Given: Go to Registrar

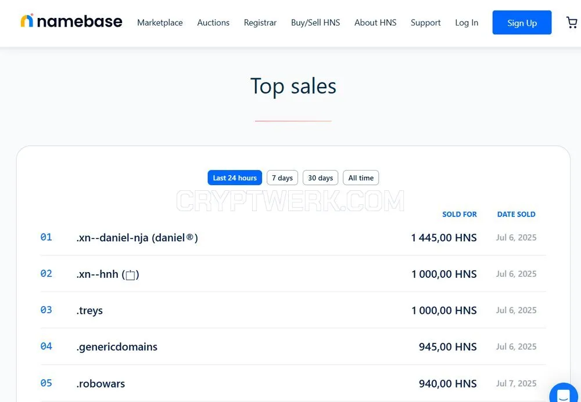Looking at the screenshot, I should click(260, 23).
